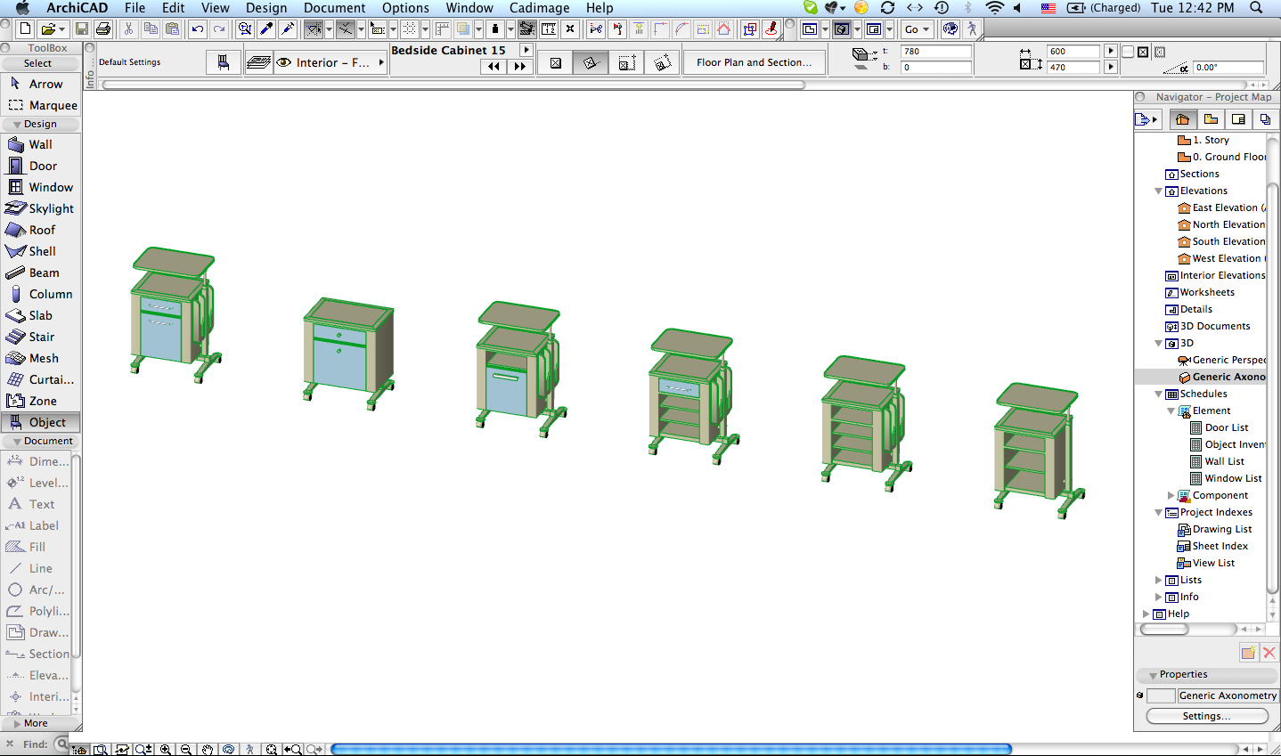Viewport: 1281px width, 756px height.
Task: Toggle the empty checkbox beside the 600 field
Action: point(1128,52)
